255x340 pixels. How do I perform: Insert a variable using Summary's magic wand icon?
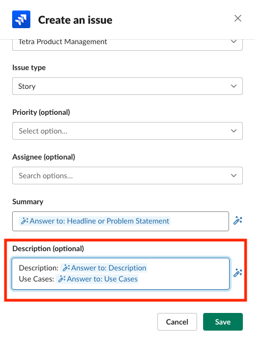click(238, 221)
